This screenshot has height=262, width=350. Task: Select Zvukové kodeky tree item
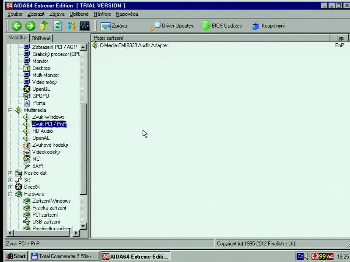coord(50,145)
